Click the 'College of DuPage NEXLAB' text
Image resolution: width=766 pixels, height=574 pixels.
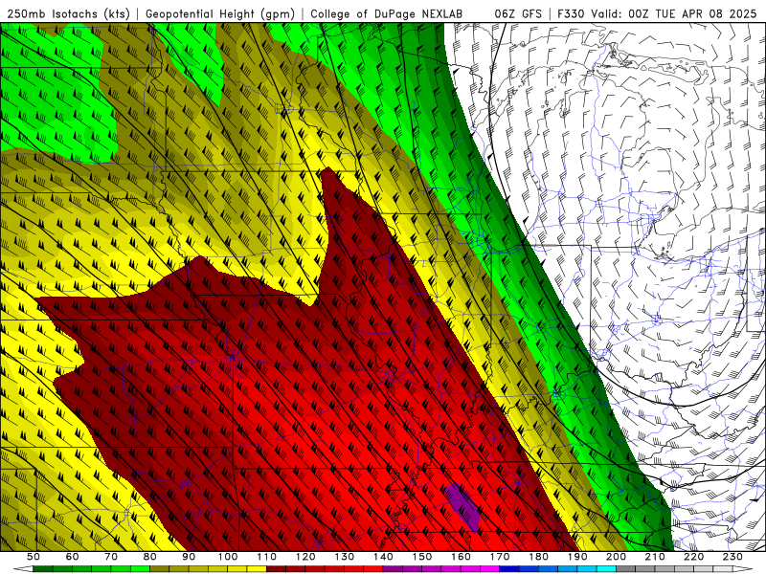[x=387, y=14]
